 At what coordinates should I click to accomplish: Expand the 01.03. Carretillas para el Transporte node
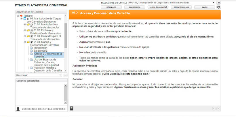(25, 36)
